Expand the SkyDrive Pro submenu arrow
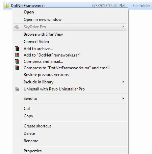The width and height of the screenshot is (152, 154). click(x=123, y=27)
